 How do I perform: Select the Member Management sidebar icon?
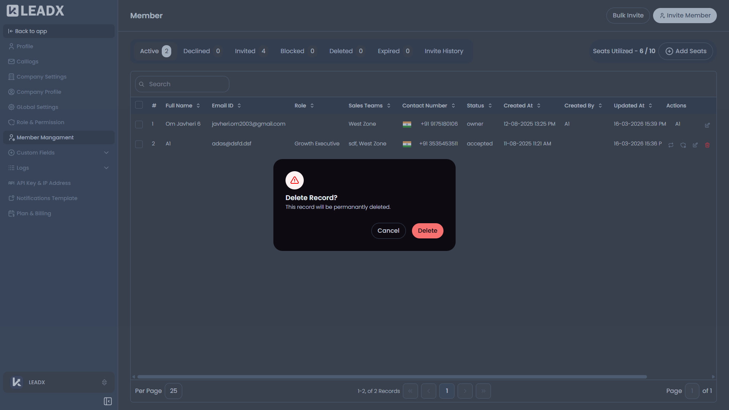[11, 137]
